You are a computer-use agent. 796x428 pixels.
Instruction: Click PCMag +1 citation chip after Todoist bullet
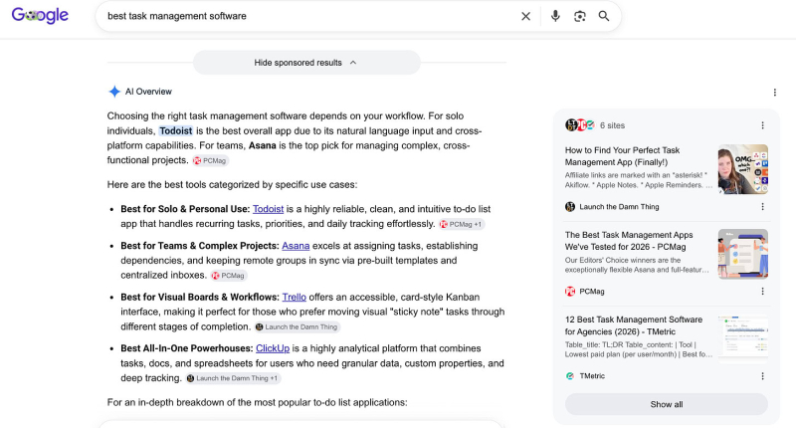coord(462,224)
